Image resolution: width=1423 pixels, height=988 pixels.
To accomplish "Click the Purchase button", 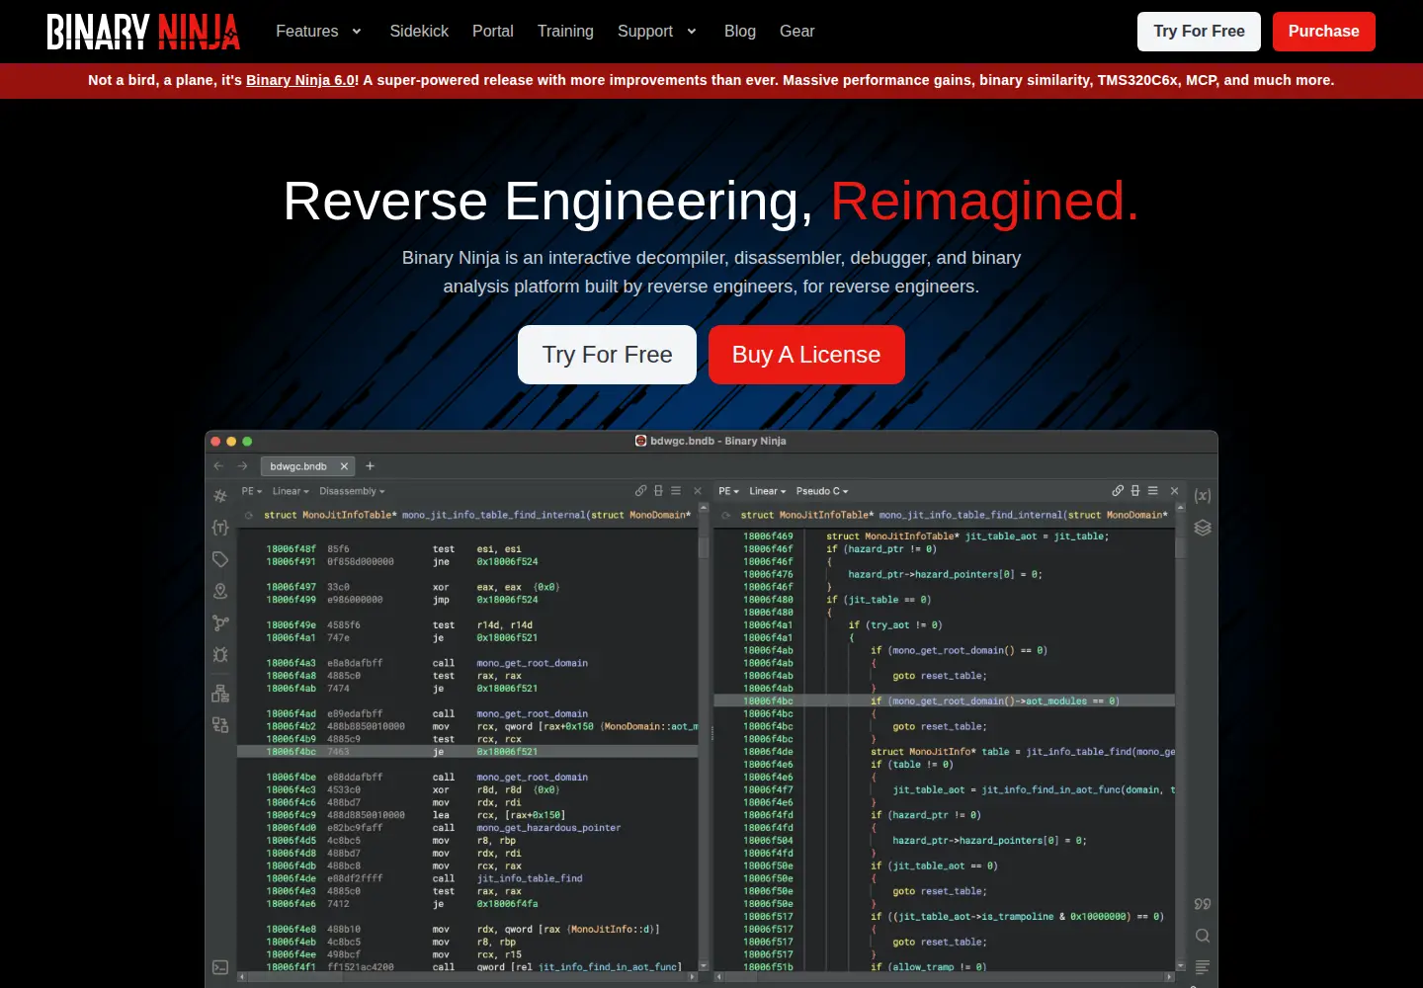I will [x=1324, y=32].
